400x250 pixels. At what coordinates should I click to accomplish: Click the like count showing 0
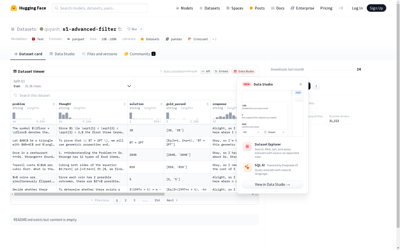[x=141, y=29]
